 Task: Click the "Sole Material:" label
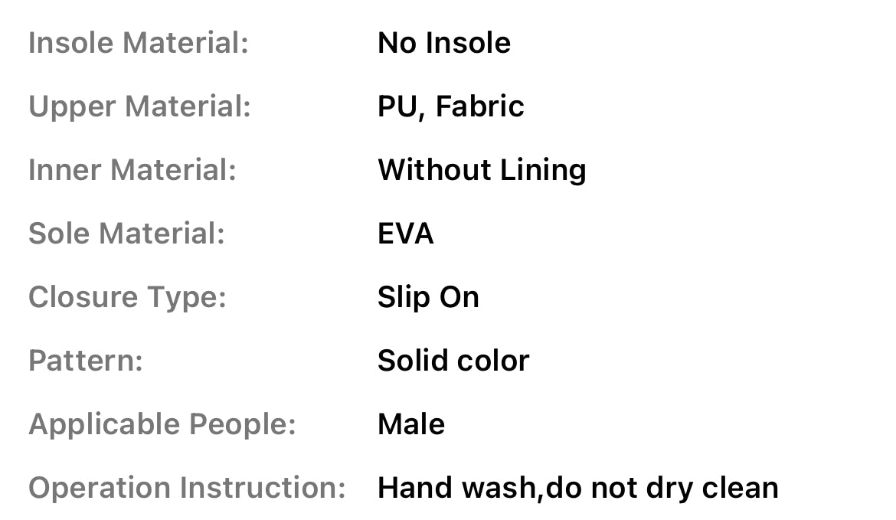[126, 234]
